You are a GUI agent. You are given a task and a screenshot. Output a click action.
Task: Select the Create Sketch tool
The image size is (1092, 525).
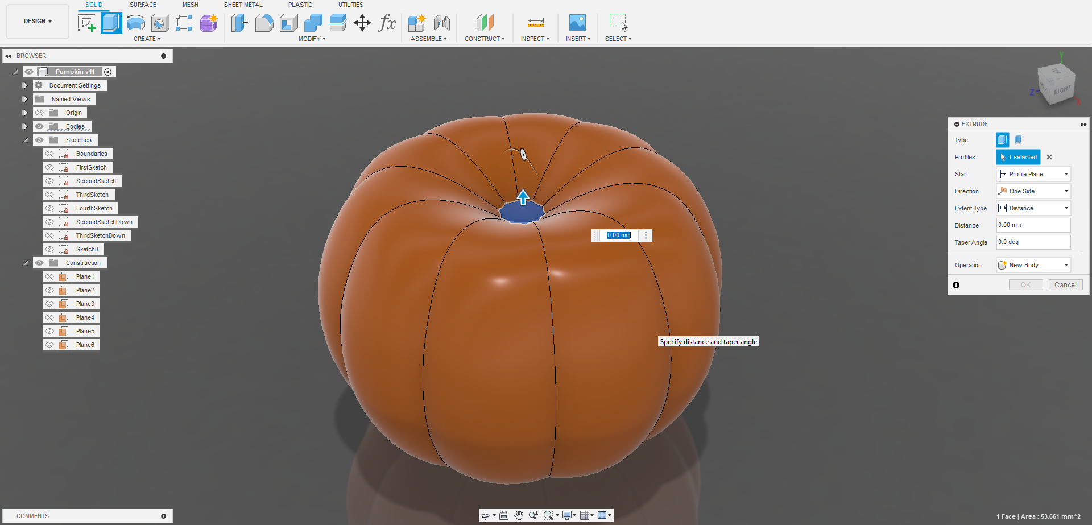coord(86,23)
